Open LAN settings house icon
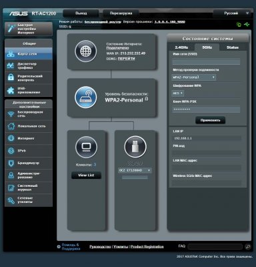The height and width of the screenshot is (267, 256). (x=11, y=126)
